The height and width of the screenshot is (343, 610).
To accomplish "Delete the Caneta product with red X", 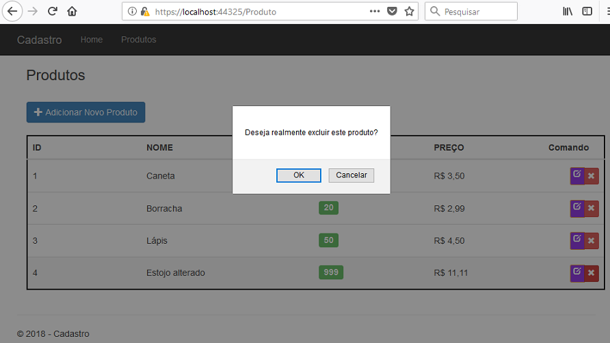I will [x=592, y=176].
